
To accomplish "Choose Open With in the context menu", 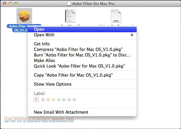I will tap(82, 35).
